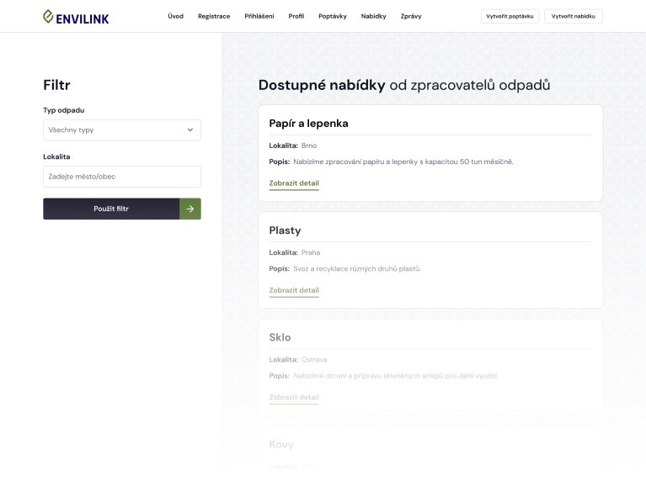Focus the Lokalita city input field

(121, 177)
